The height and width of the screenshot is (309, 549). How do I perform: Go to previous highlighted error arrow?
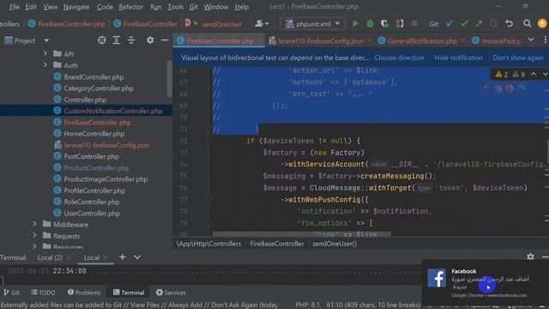coord(534,74)
